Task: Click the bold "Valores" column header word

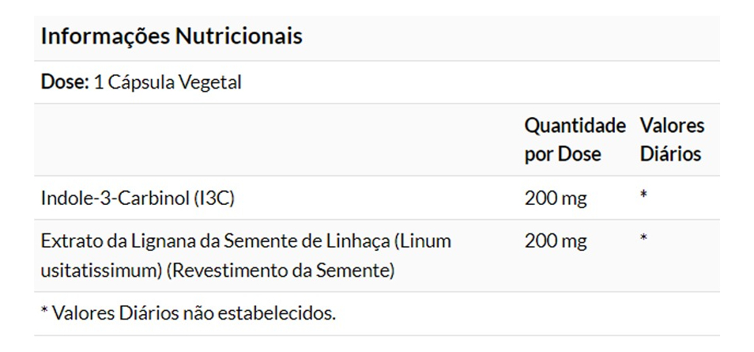Action: coord(672,126)
